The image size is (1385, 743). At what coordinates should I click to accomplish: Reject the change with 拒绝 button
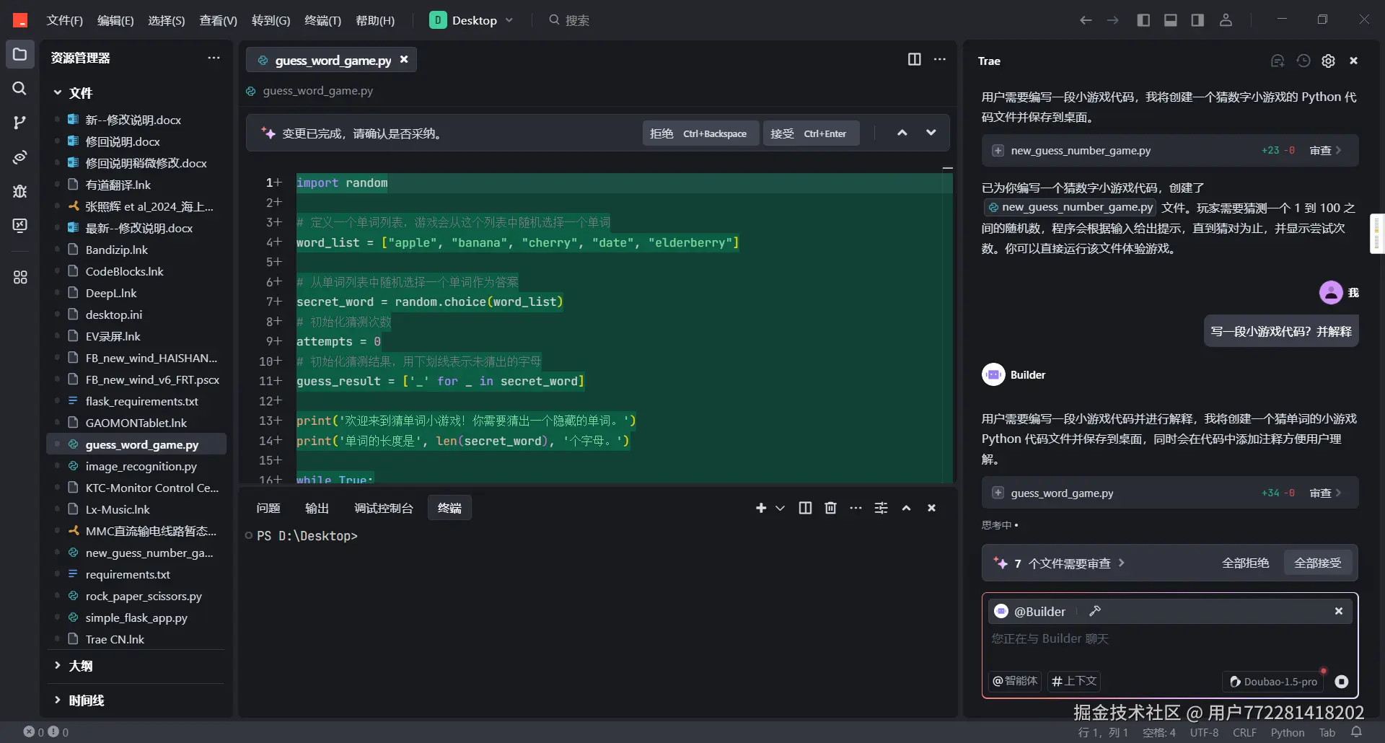tap(700, 133)
